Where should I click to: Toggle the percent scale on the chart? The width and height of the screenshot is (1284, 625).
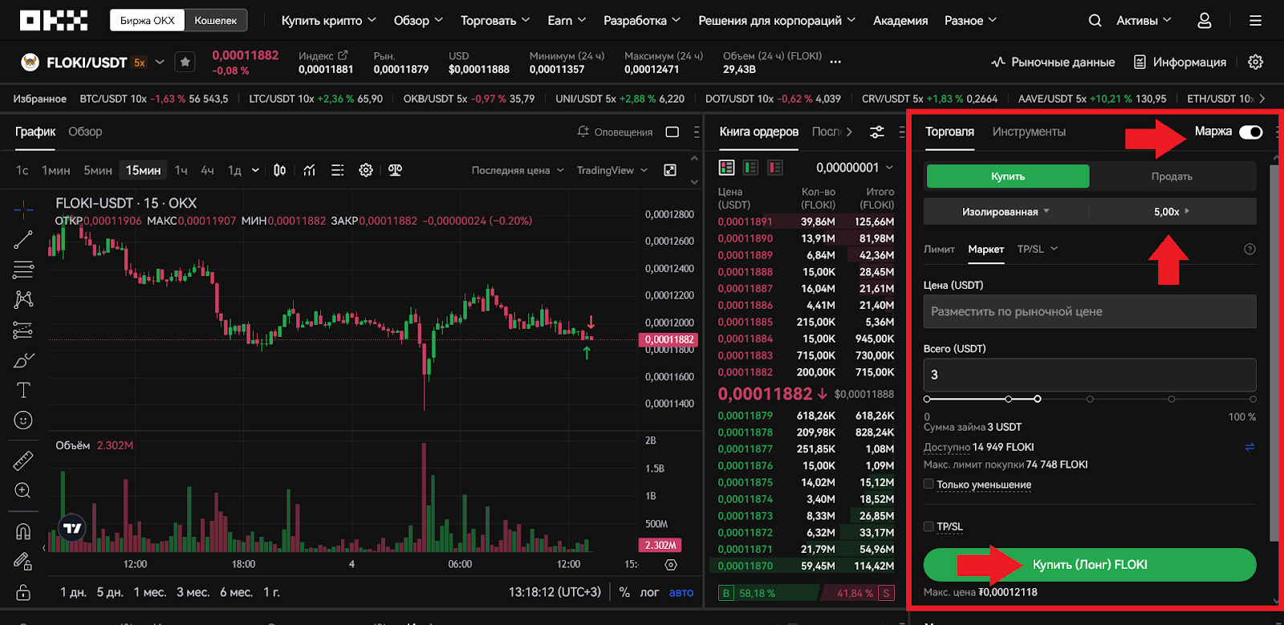coord(624,592)
